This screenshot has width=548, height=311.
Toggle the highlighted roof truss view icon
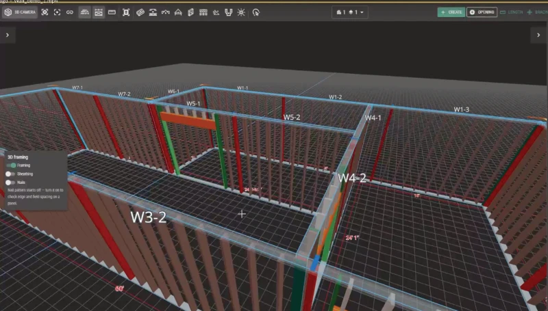84,12
